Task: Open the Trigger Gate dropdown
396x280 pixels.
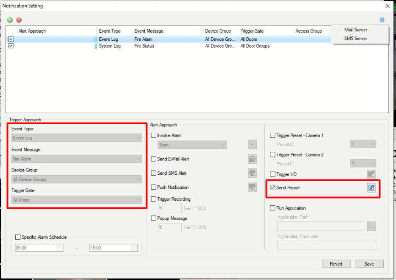Action: click(76, 200)
